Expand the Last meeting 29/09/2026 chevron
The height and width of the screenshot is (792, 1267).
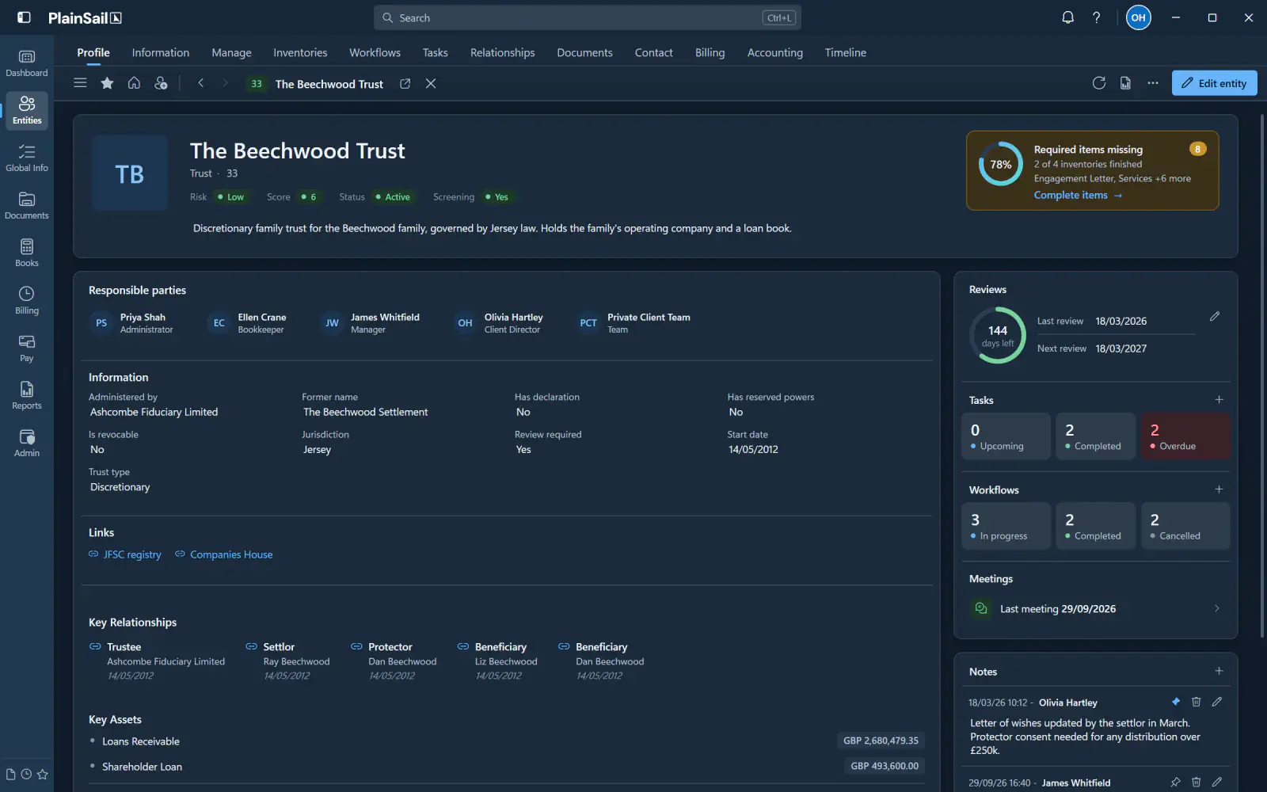1216,608
